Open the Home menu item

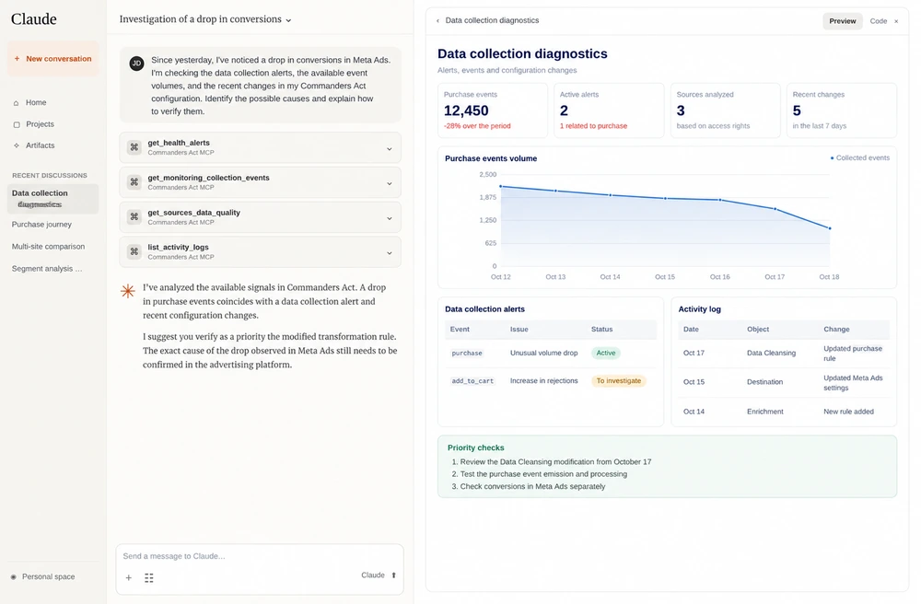pyautogui.click(x=36, y=103)
